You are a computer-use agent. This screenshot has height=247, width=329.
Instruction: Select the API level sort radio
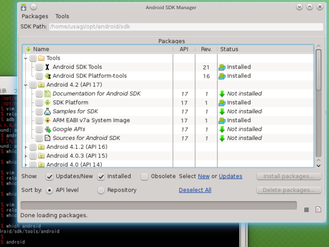(x=49, y=190)
